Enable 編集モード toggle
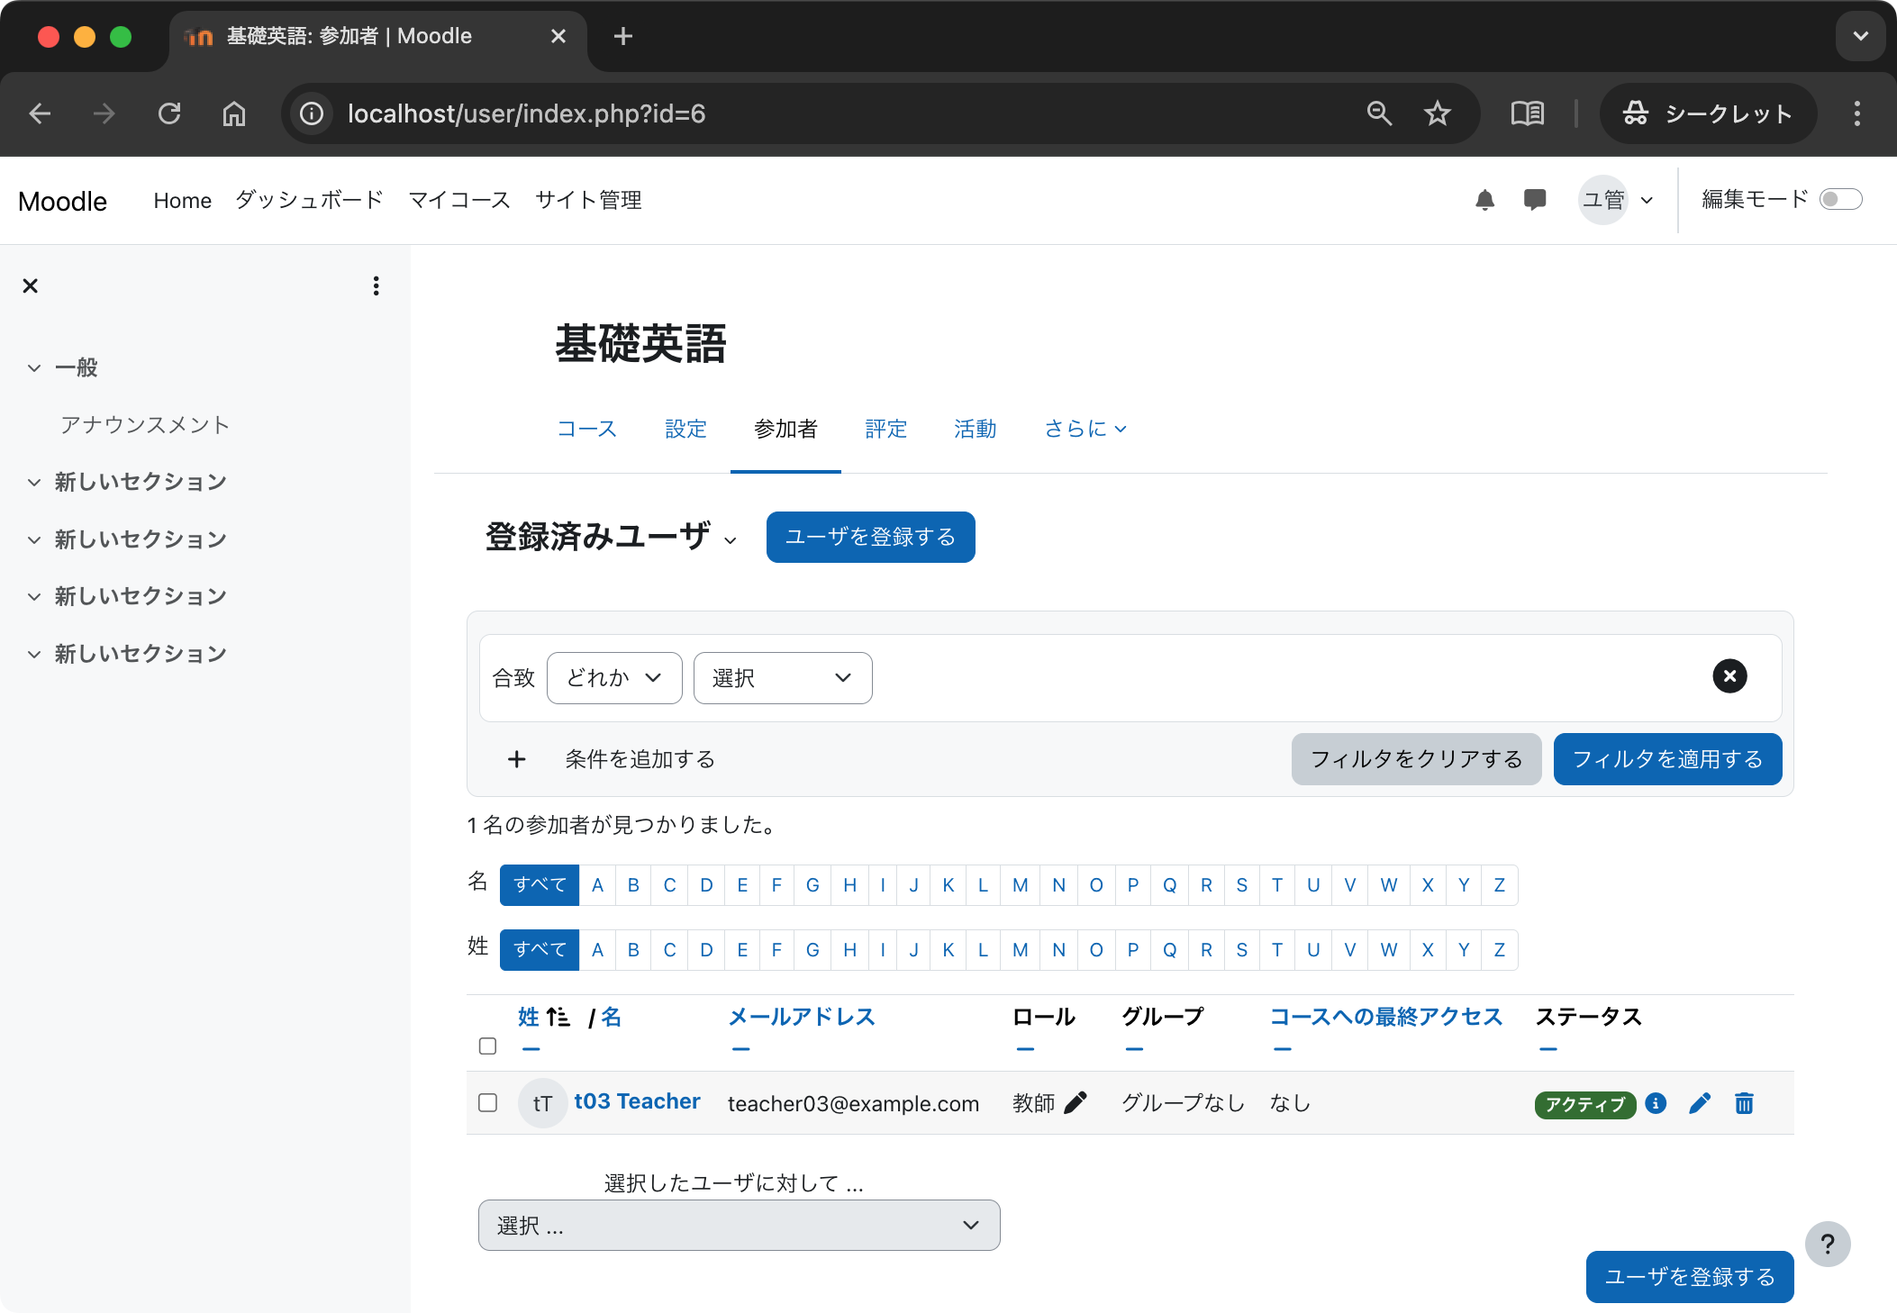 coord(1842,199)
